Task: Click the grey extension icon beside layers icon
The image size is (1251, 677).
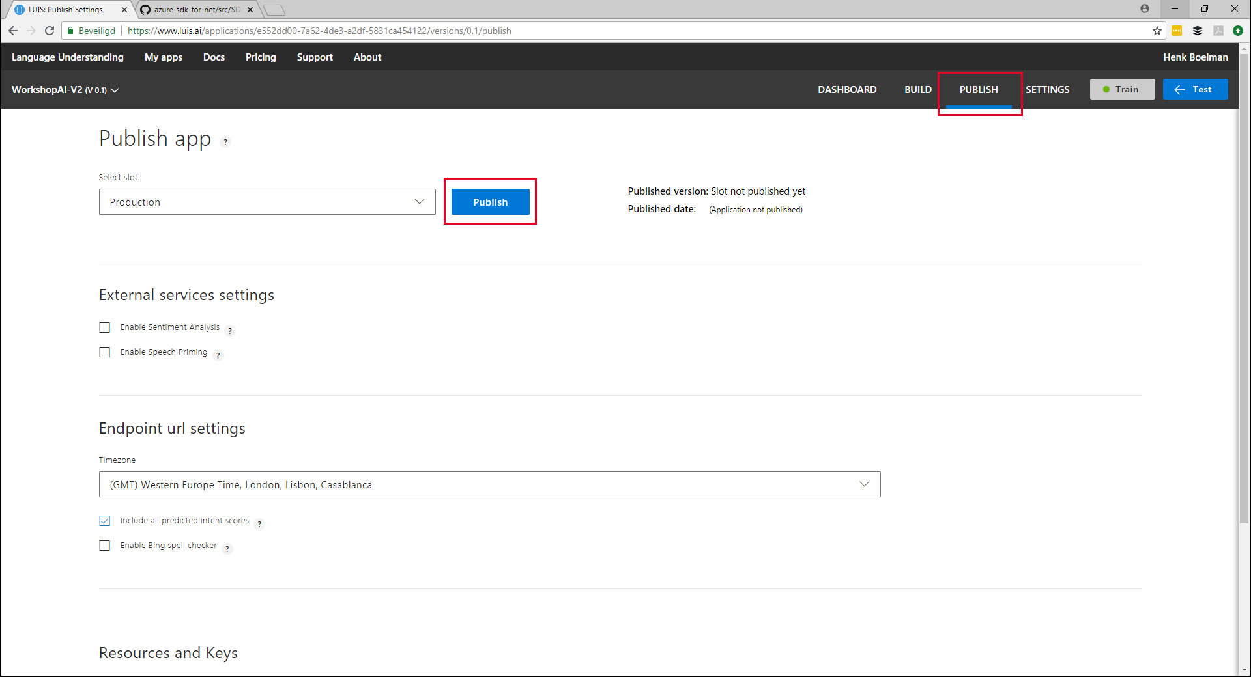Action: pos(1218,31)
